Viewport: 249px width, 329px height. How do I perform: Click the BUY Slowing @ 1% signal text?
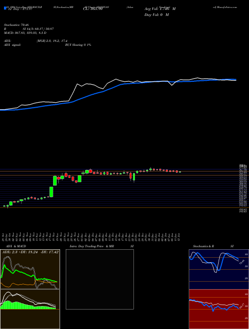pyautogui.click(x=78, y=45)
